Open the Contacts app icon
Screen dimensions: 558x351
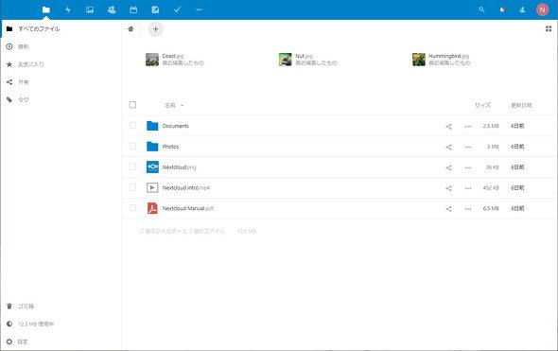click(112, 9)
